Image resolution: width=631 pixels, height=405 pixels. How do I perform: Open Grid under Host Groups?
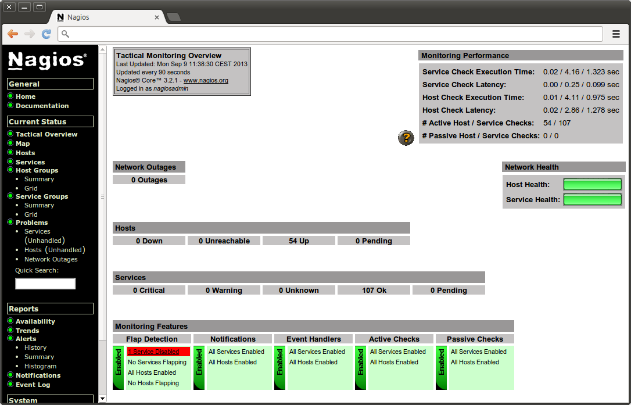point(31,188)
